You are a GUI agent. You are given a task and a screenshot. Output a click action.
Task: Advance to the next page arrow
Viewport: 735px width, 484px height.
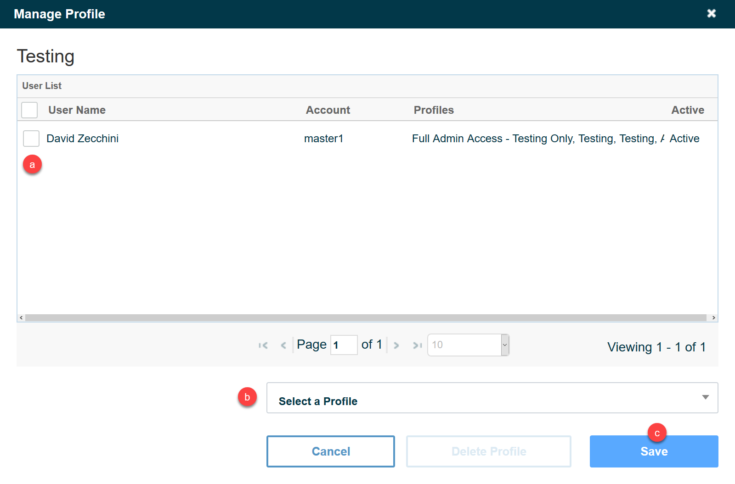click(396, 345)
